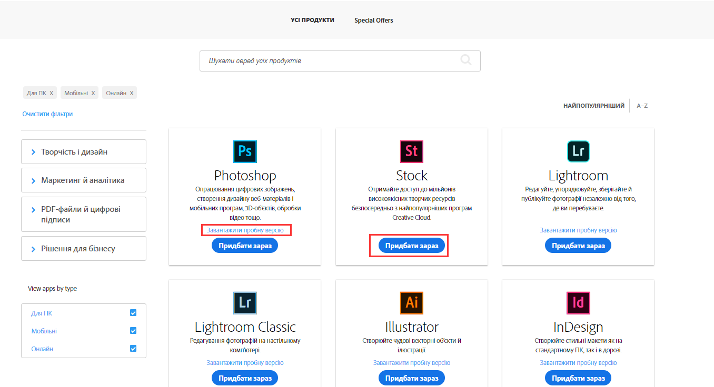714x387 pixels.
Task: Click the Illustrator Ai icon
Action: click(411, 303)
